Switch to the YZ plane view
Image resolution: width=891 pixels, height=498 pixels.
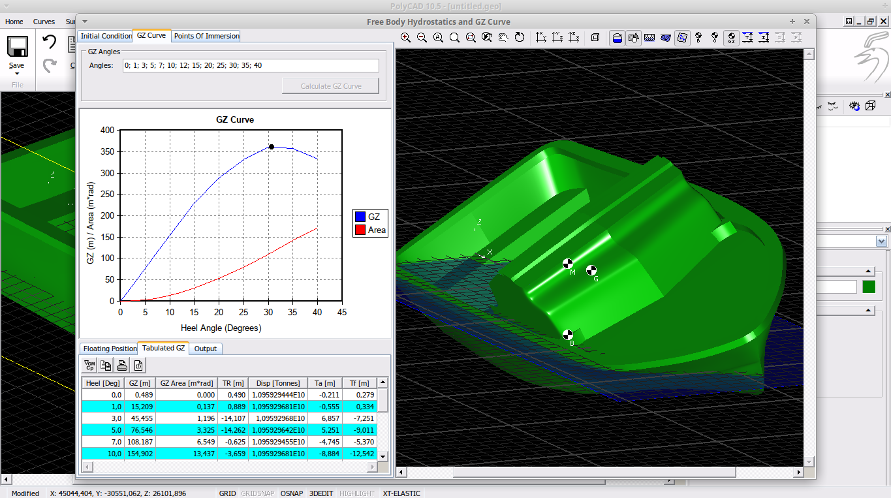click(x=557, y=38)
